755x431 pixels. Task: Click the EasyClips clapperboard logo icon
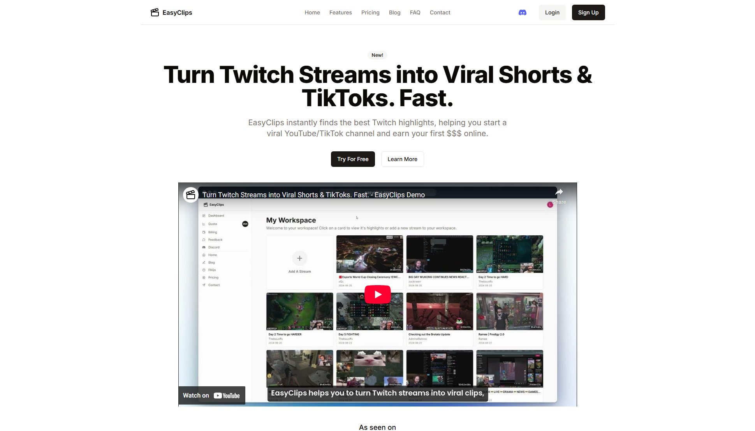point(155,12)
